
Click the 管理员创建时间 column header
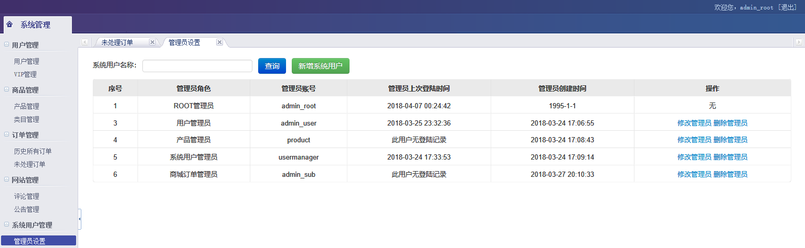(563, 88)
